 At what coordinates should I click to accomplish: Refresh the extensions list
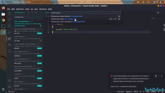pos(32,13)
